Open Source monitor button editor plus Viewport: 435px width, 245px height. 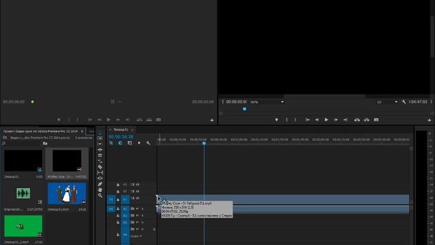tap(212, 120)
